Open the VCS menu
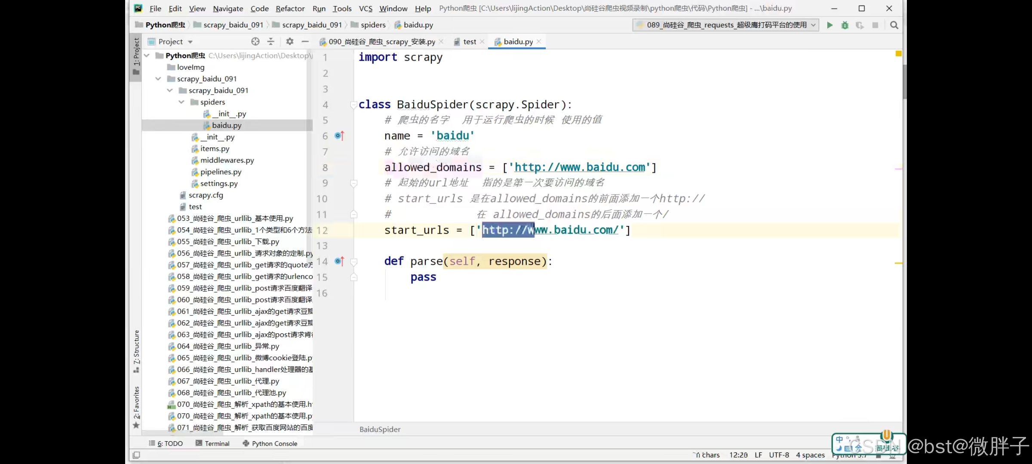The height and width of the screenshot is (464, 1032). coord(365,9)
